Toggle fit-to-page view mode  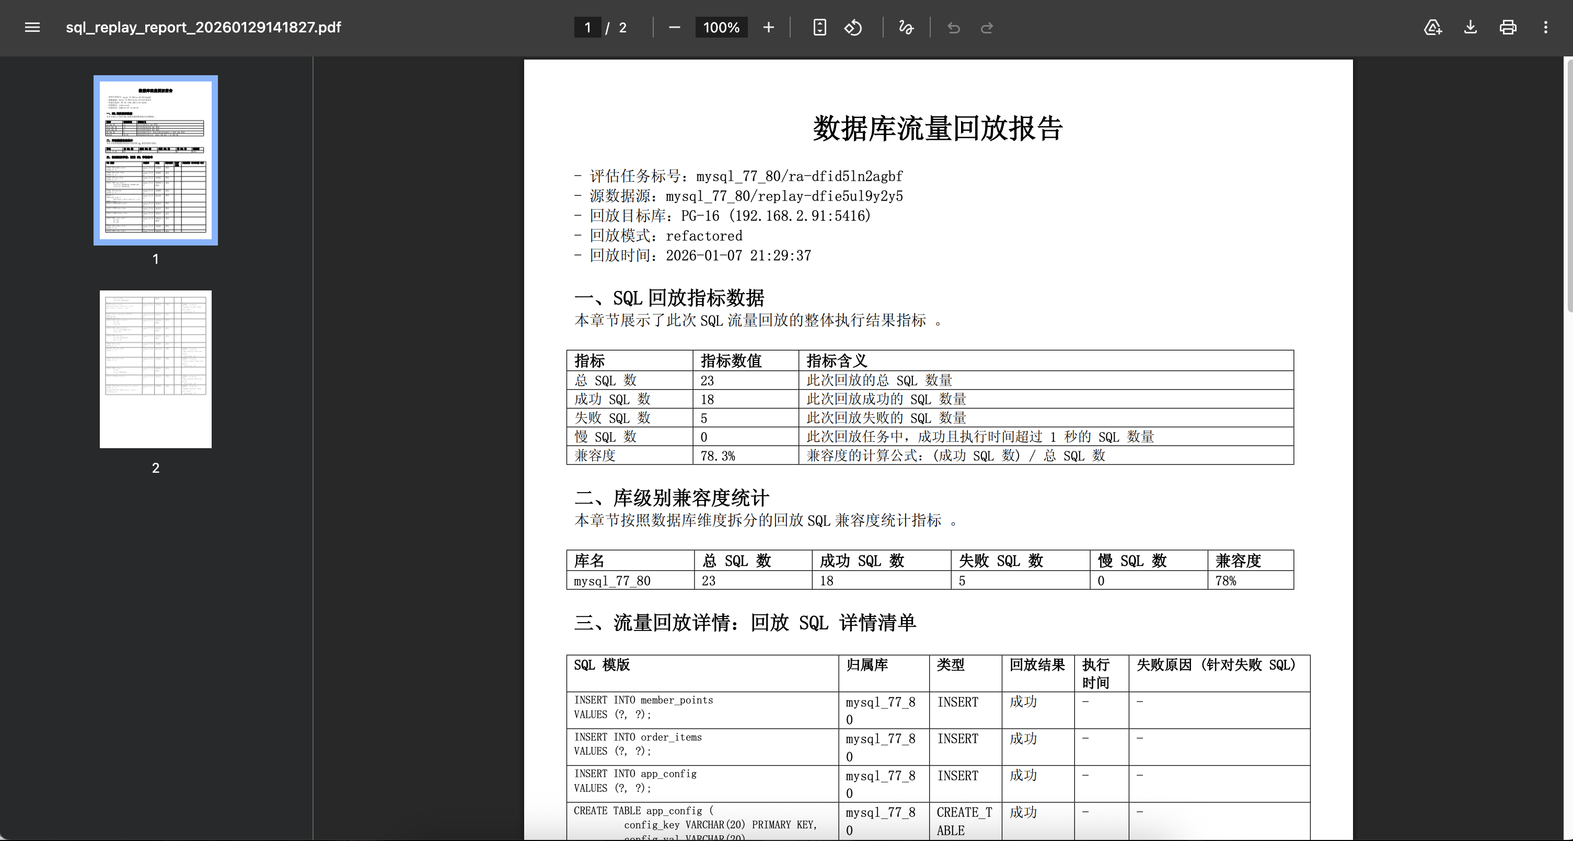[819, 28]
